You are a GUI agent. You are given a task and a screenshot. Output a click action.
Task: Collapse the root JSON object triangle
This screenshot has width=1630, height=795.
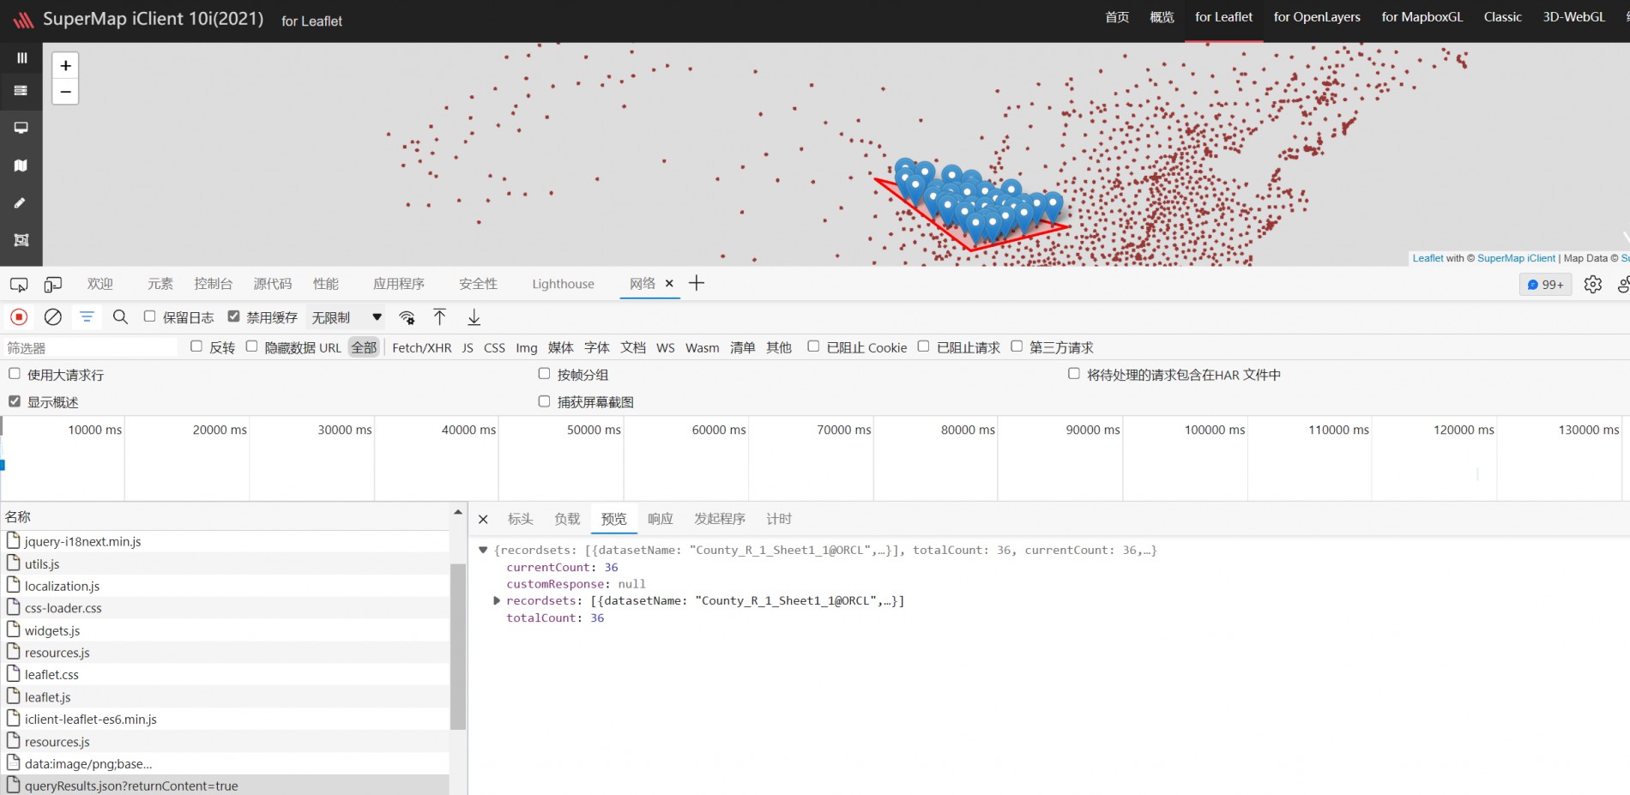coord(483,550)
